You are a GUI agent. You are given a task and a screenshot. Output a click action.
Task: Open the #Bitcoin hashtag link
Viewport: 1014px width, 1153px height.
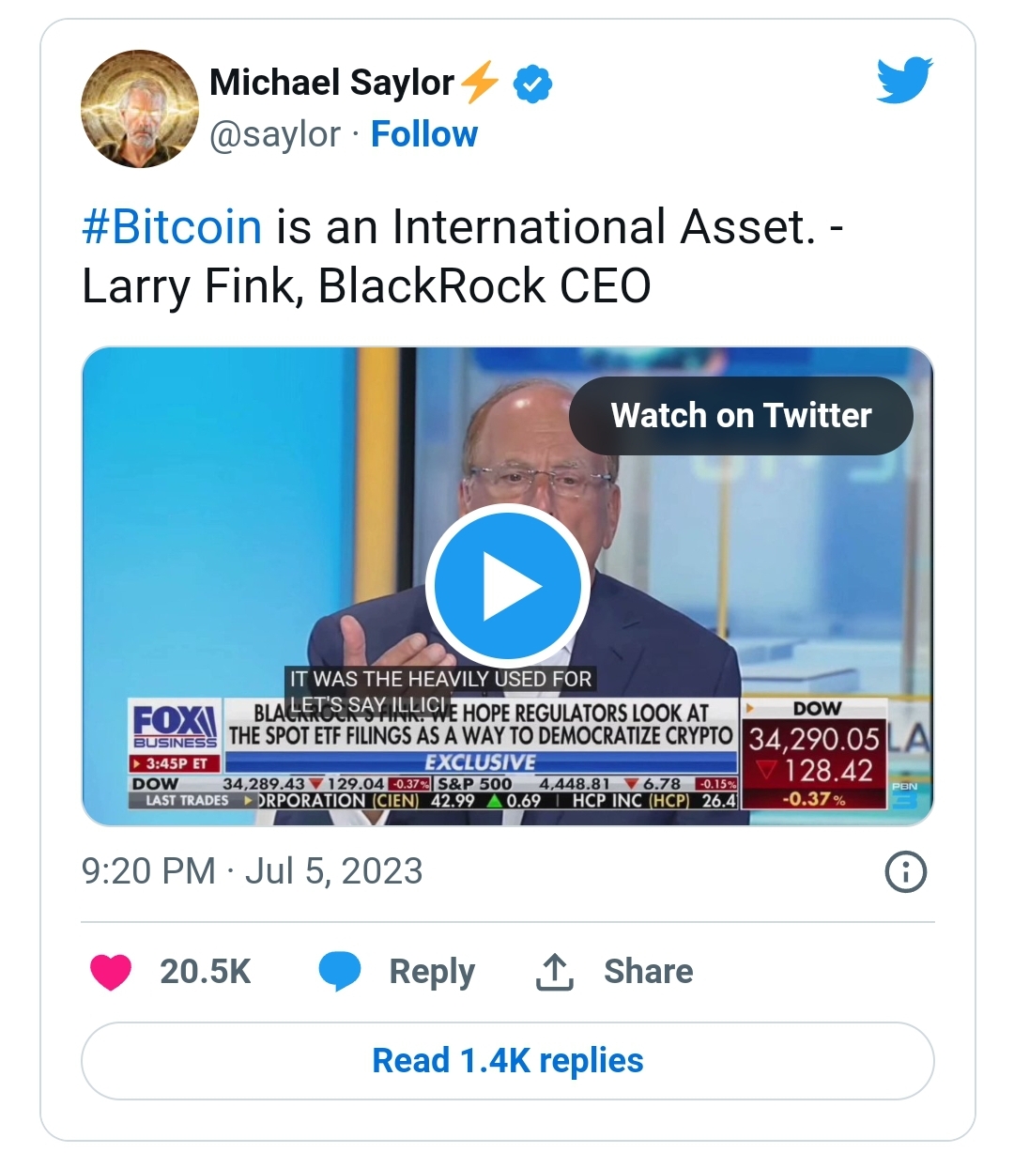tap(172, 227)
